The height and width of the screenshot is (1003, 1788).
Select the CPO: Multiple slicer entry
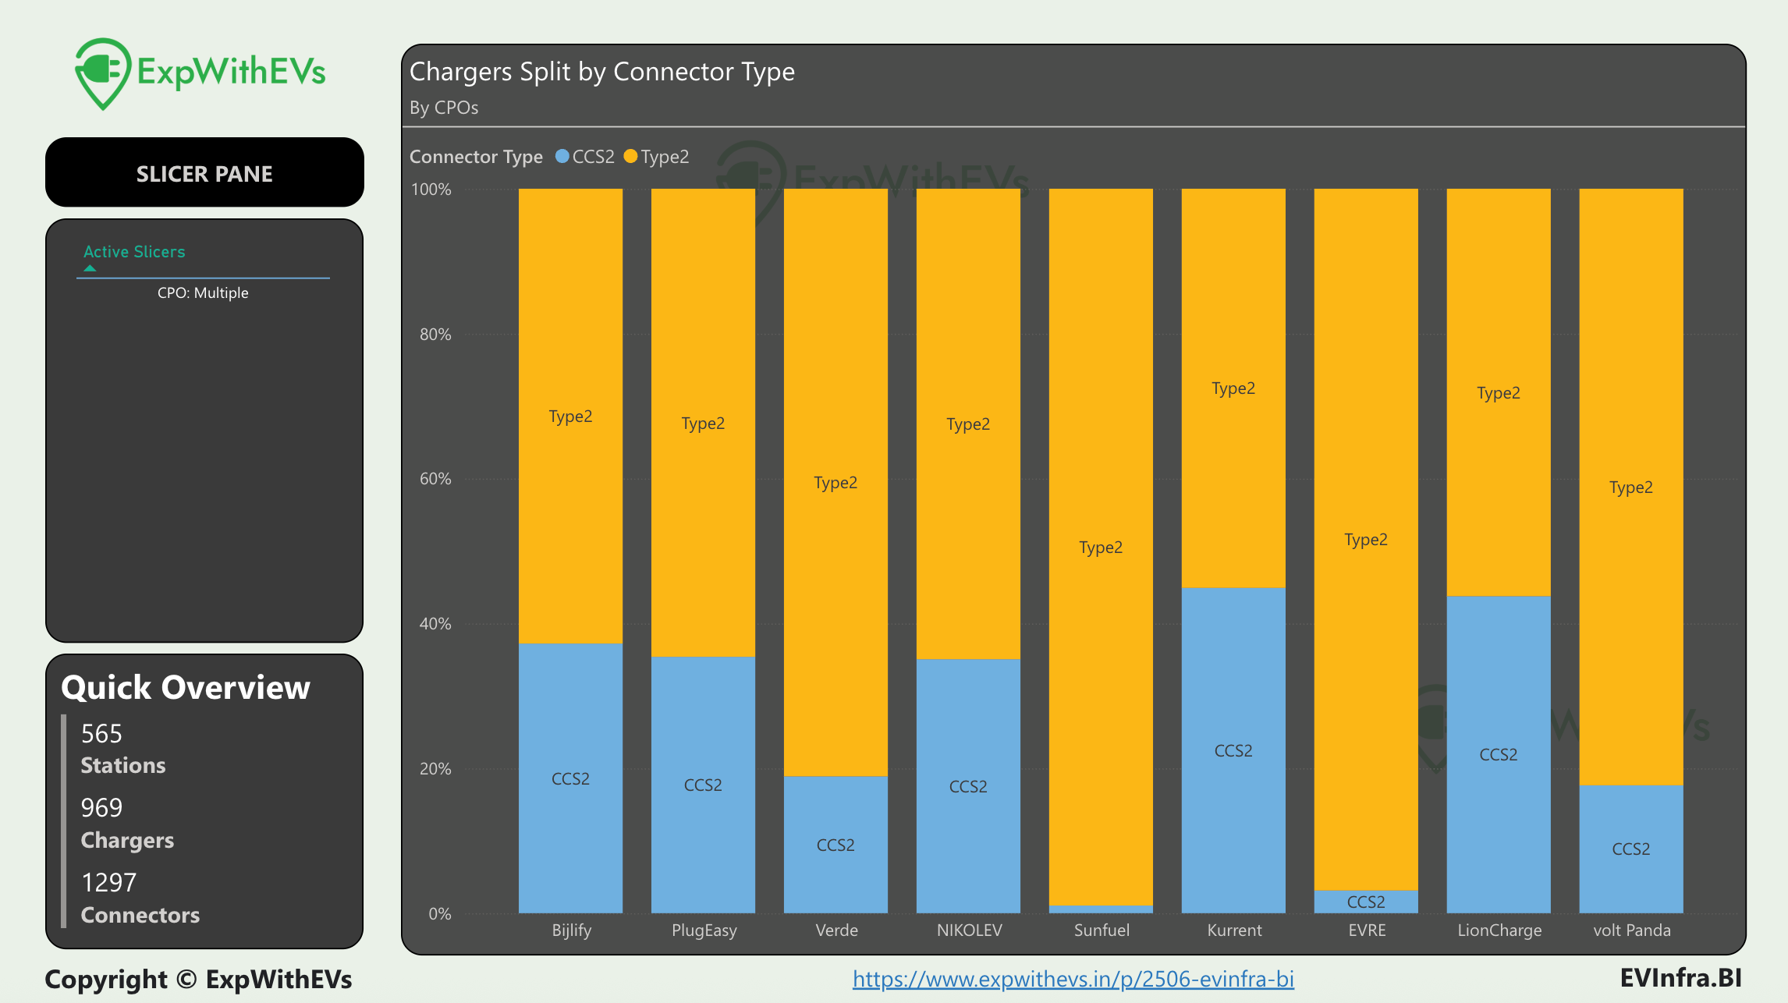pos(203,293)
